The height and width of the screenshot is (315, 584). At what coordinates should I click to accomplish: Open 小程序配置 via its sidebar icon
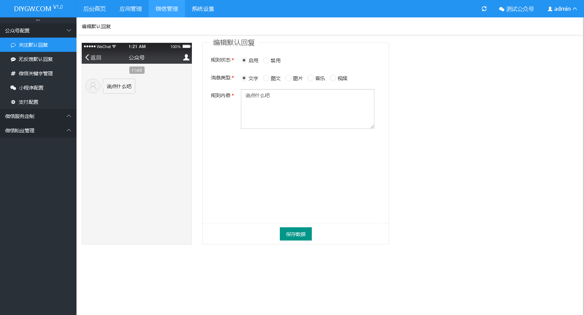click(x=13, y=88)
